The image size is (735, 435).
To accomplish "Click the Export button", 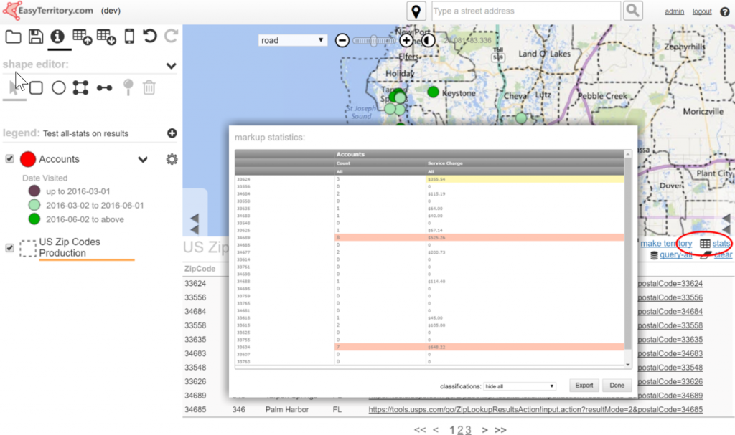I will [584, 386].
